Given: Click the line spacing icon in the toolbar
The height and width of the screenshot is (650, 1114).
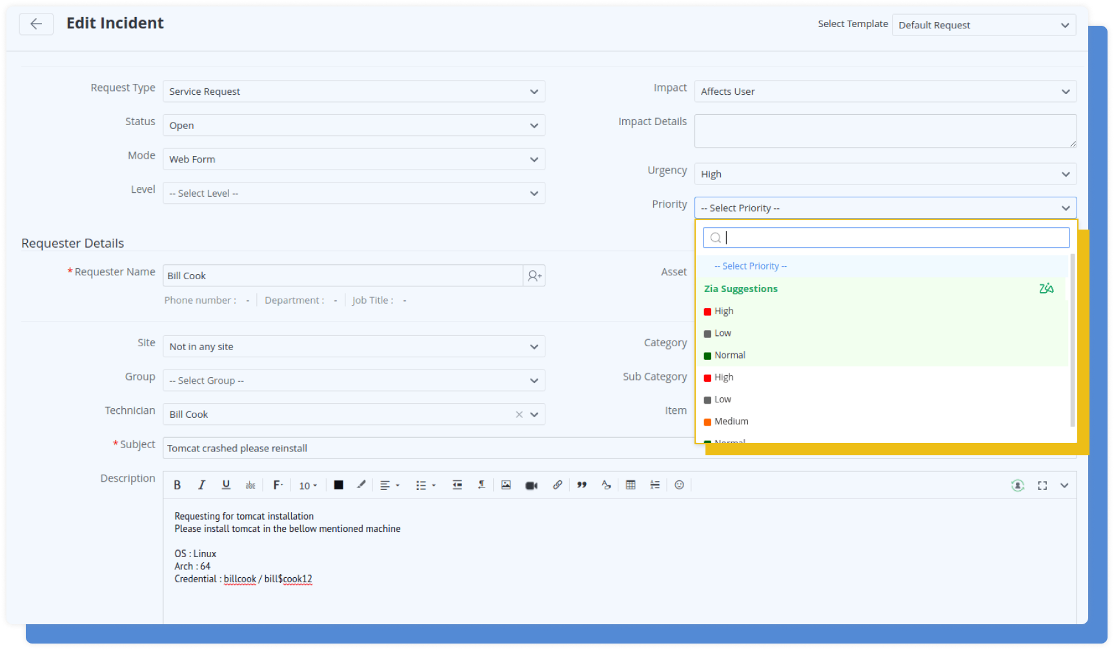Looking at the screenshot, I should pyautogui.click(x=655, y=485).
